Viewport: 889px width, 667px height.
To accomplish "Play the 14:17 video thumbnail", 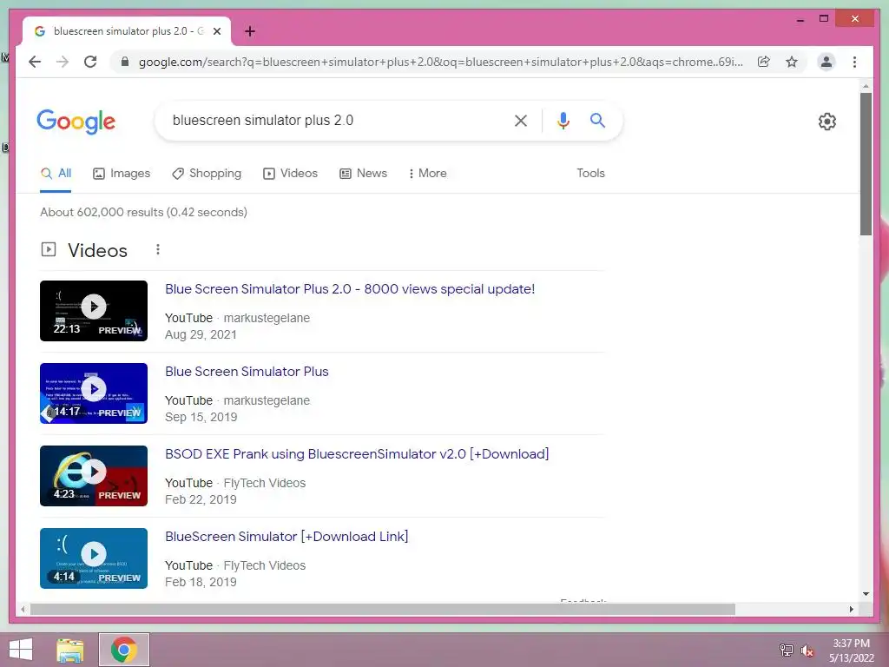I will 94,393.
